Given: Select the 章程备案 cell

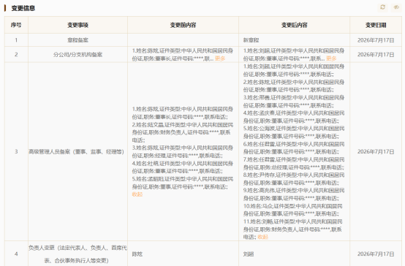Looking at the screenshot, I should tap(77, 40).
